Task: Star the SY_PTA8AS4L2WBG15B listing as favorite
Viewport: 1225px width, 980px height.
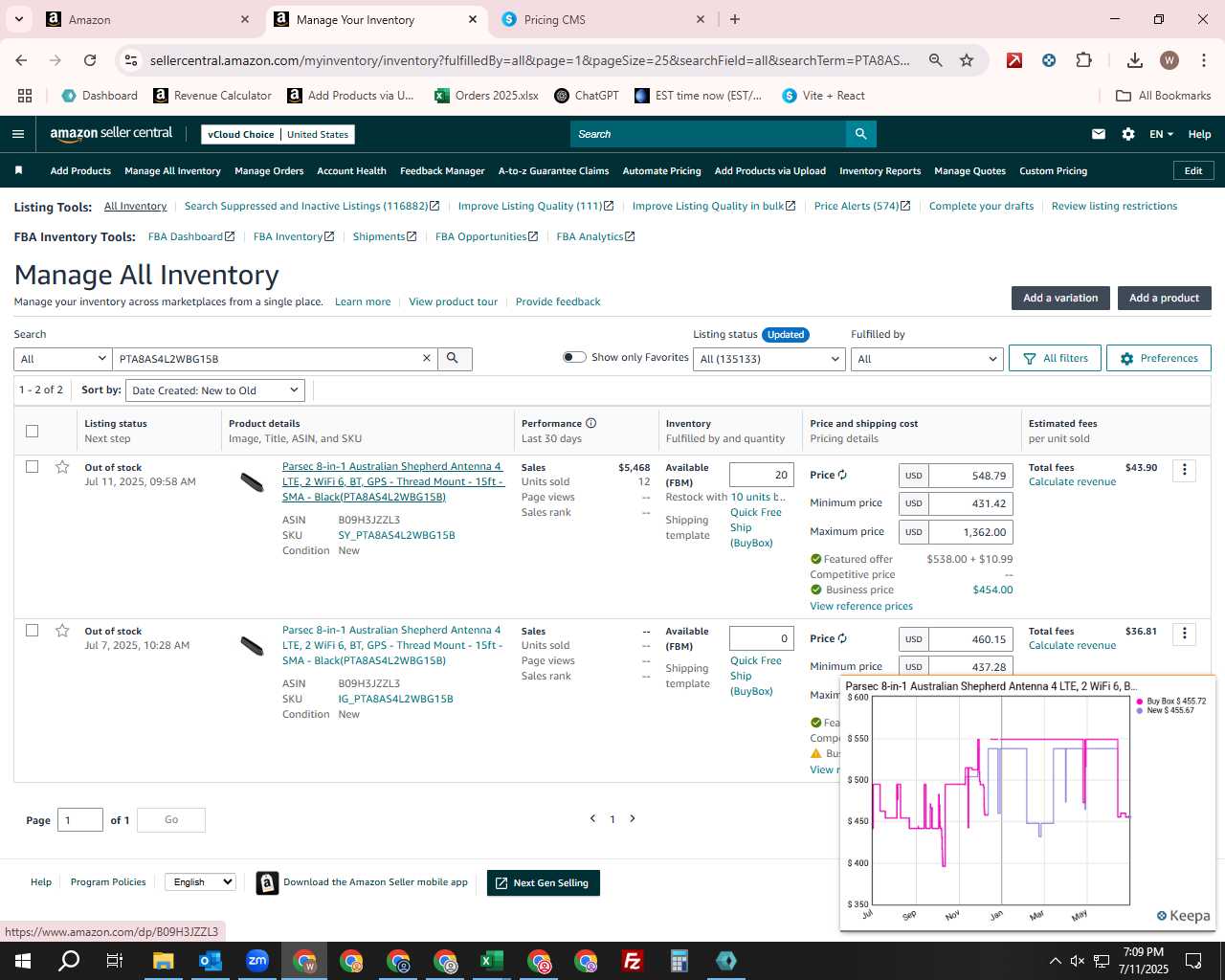Action: click(x=62, y=467)
